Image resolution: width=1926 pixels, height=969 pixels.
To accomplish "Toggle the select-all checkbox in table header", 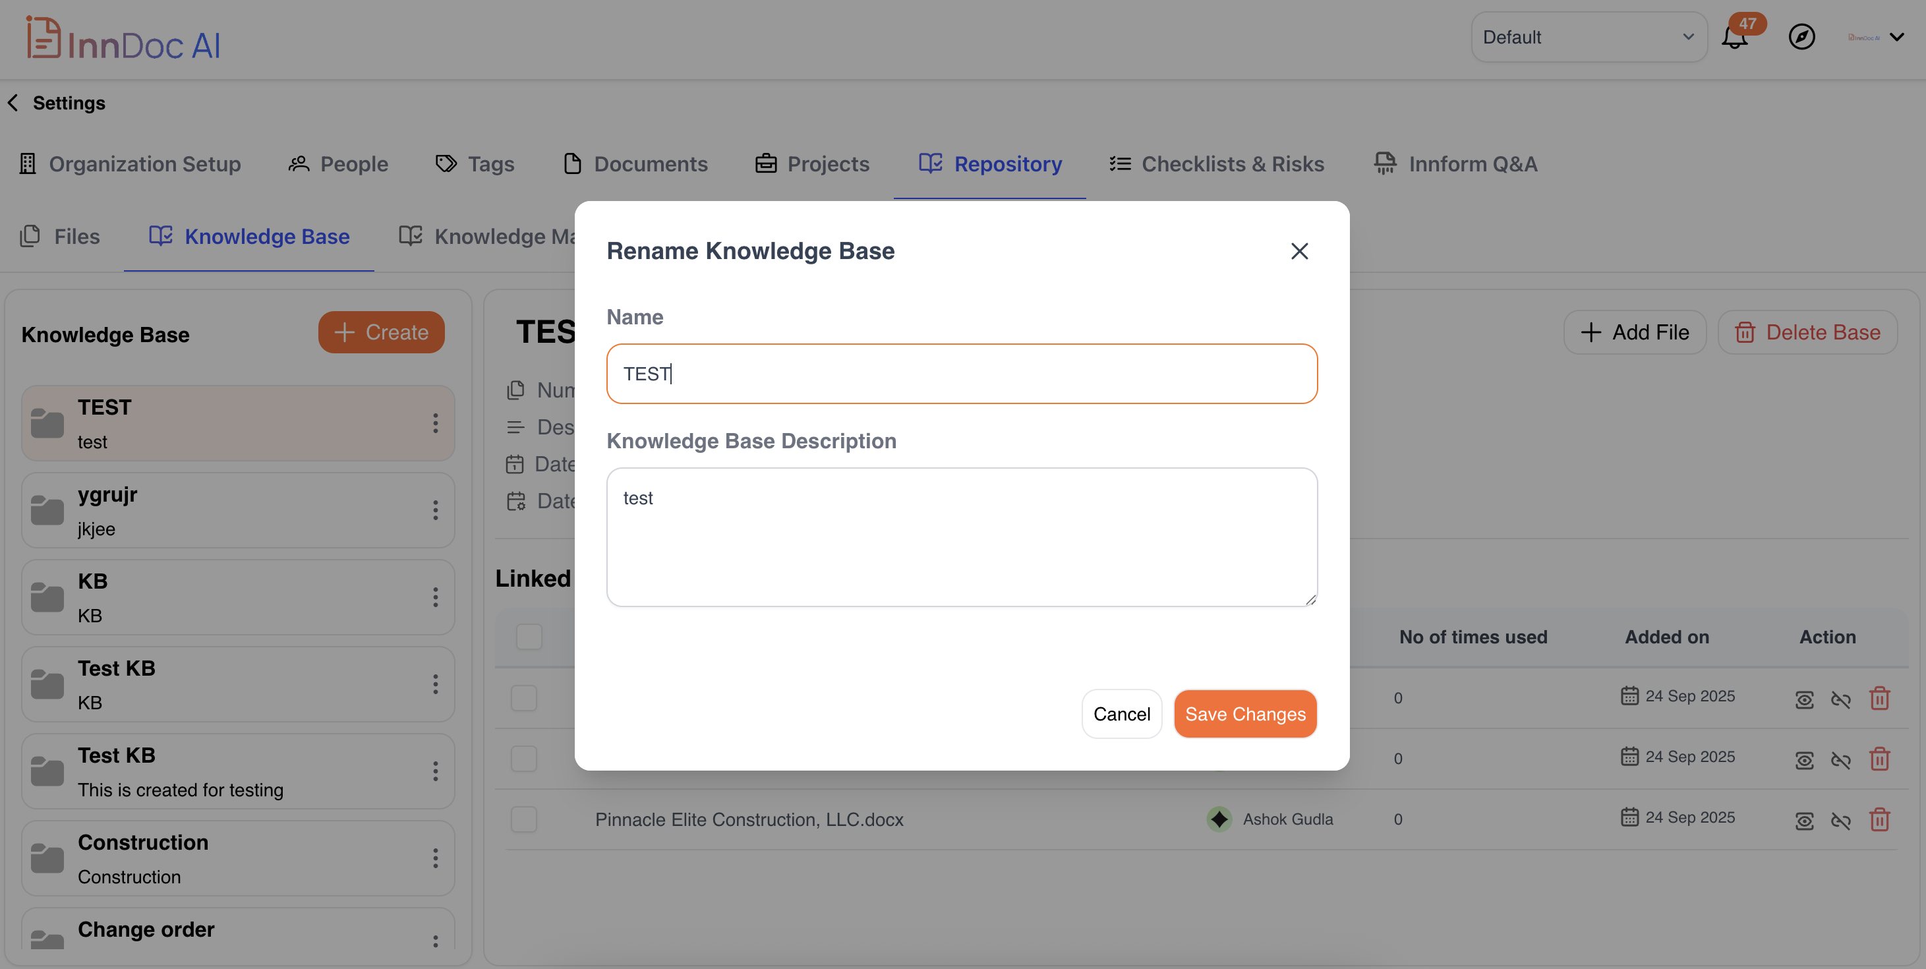I will point(529,637).
